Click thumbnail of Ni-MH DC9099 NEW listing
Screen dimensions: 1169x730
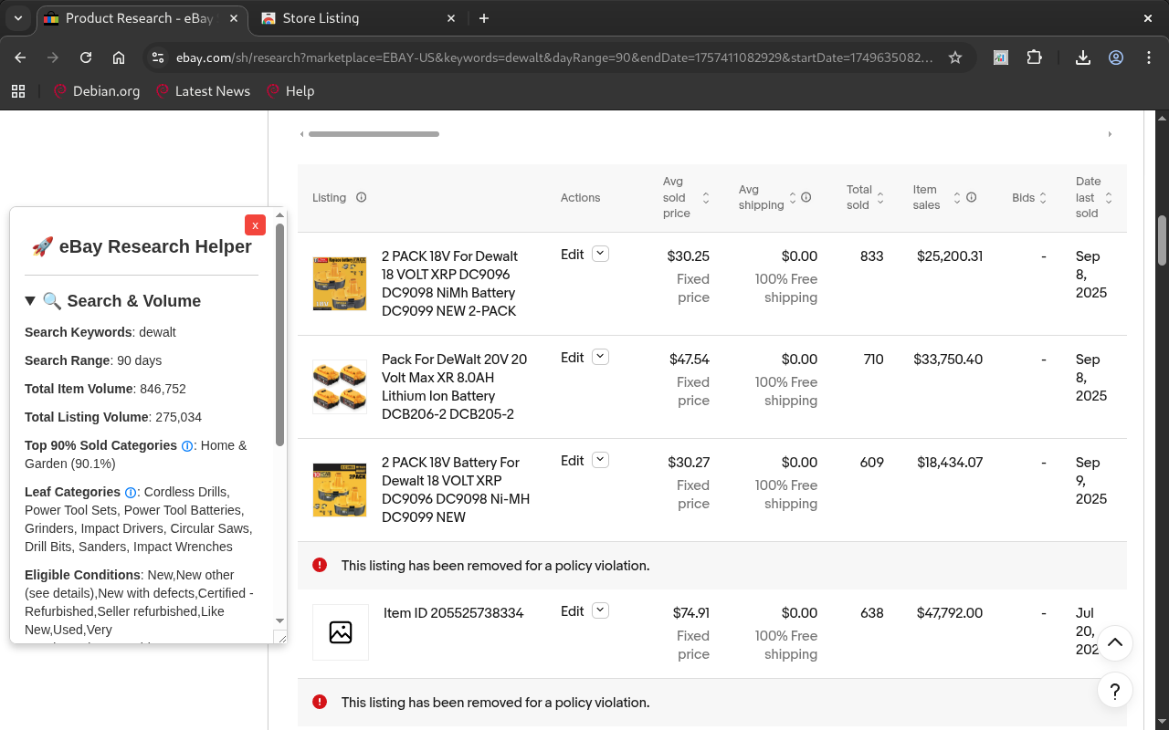340,490
